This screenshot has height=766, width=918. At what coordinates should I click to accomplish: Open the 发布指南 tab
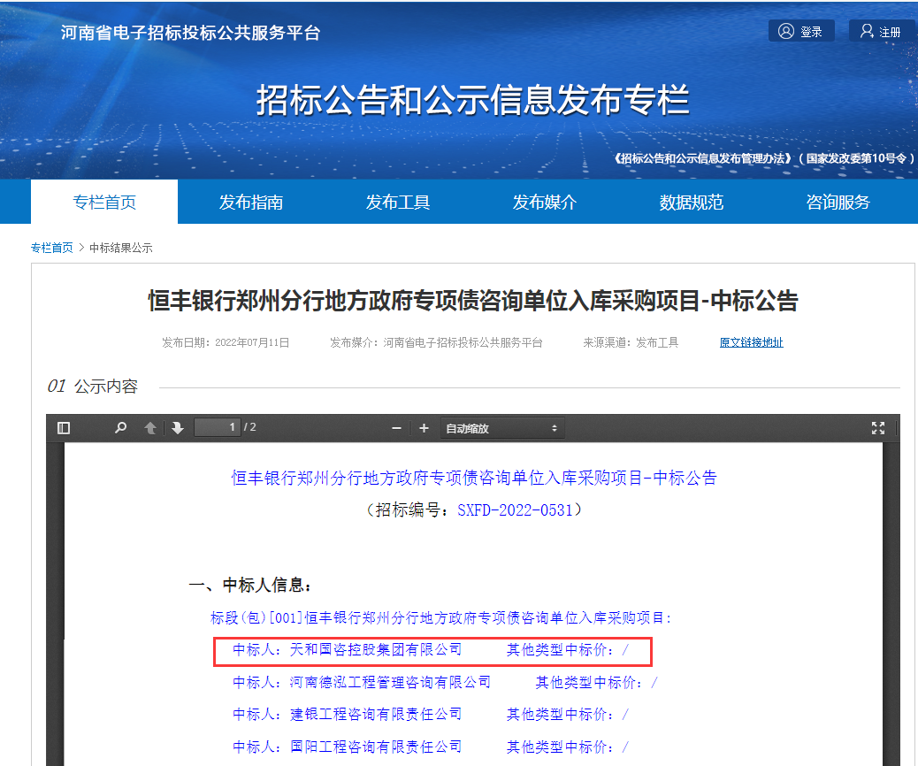pyautogui.click(x=251, y=202)
